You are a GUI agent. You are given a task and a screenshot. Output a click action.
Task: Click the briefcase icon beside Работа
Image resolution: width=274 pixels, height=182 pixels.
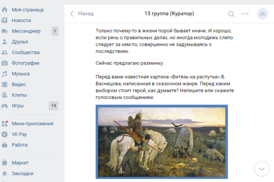5,145
